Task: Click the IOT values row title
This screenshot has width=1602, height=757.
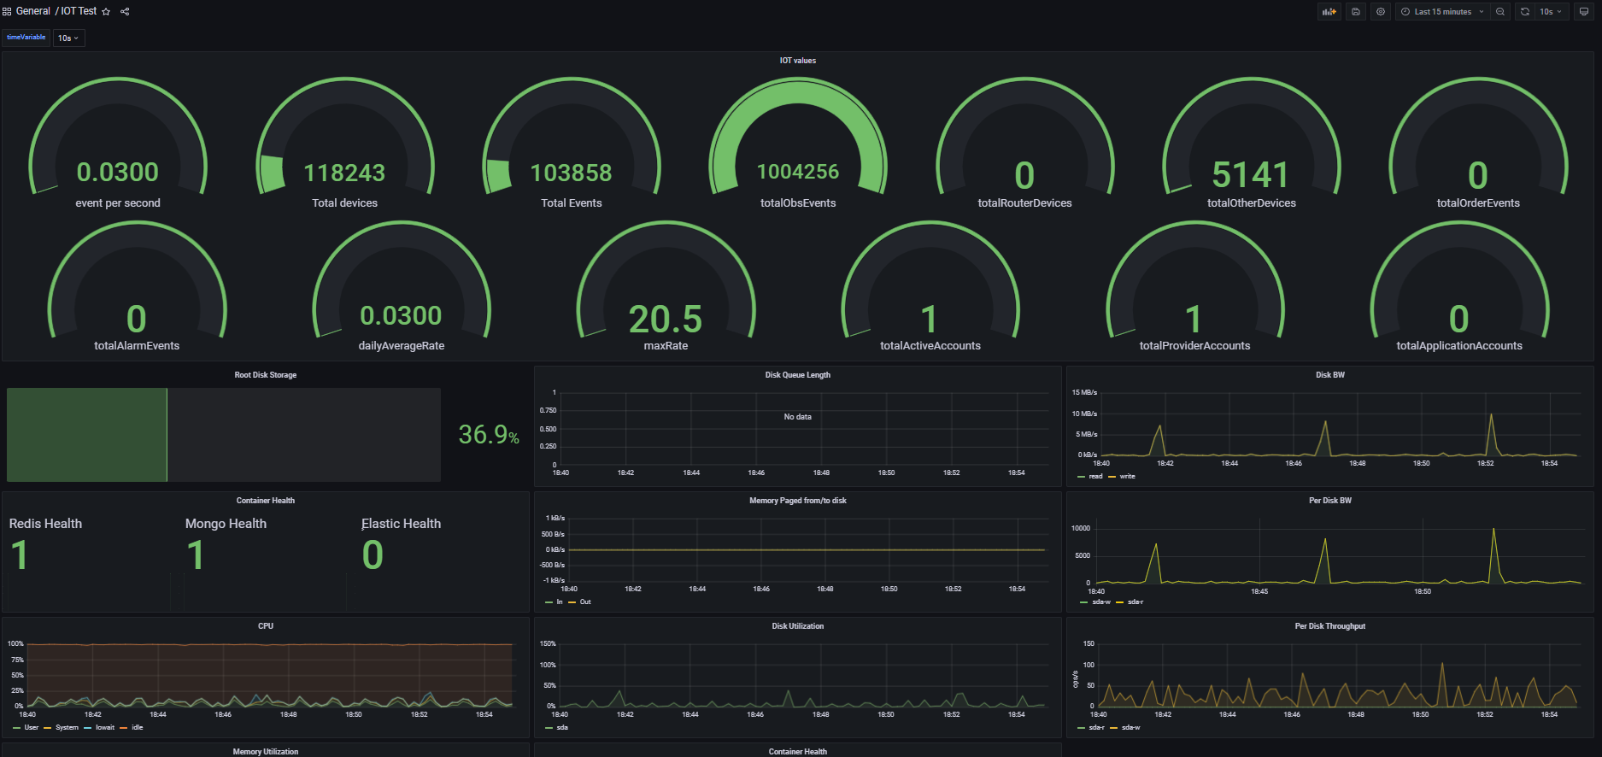Action: click(x=798, y=61)
